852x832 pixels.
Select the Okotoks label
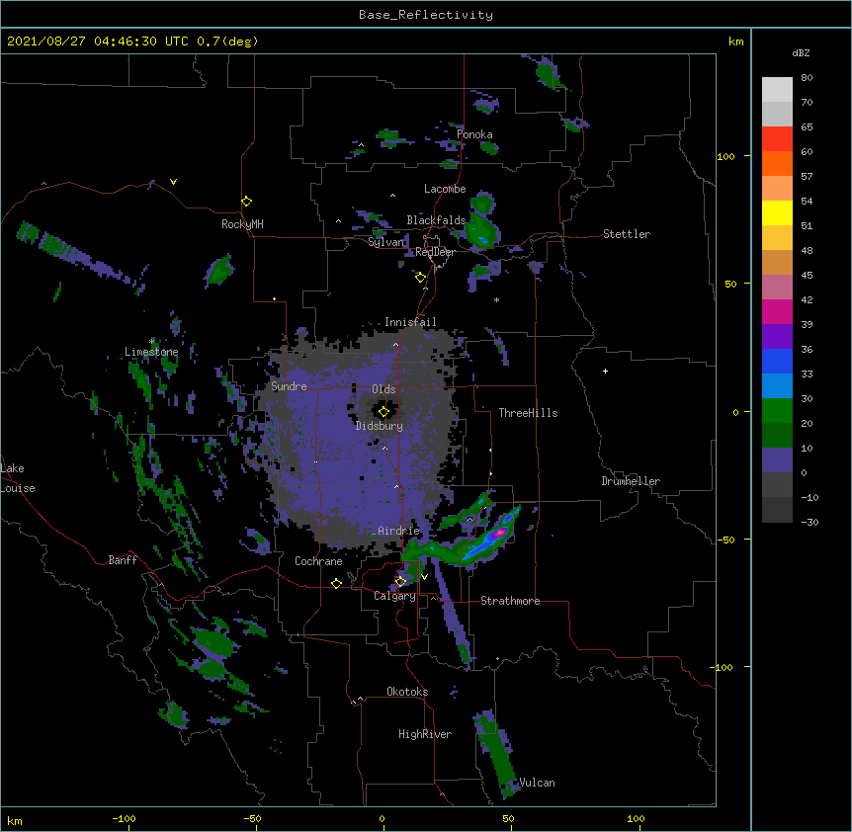point(407,692)
